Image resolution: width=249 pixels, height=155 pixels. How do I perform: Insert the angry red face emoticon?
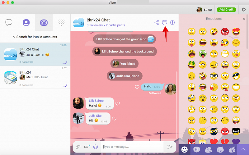[225, 32]
